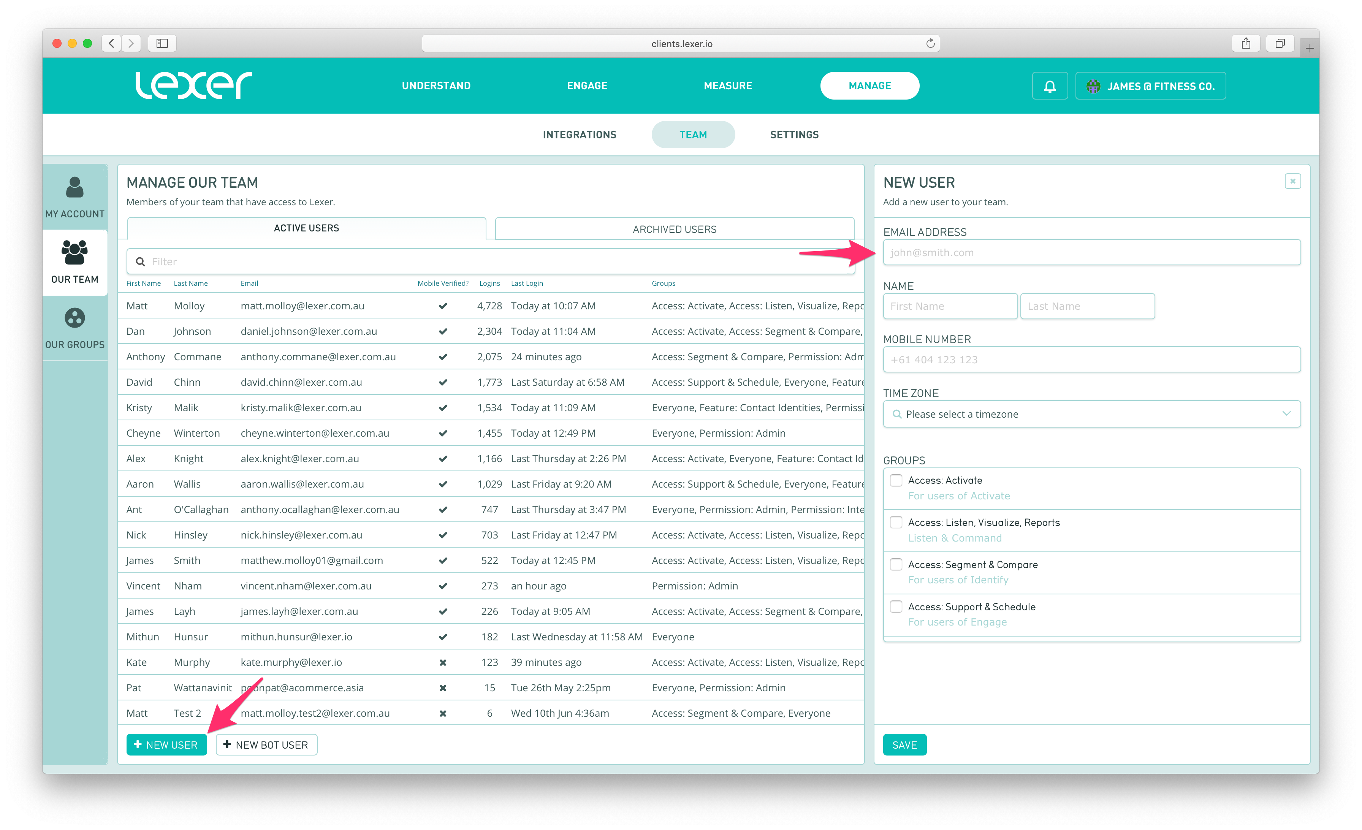Enable Access: Listen, Visualize, Reports group
The width and height of the screenshot is (1362, 830).
coord(896,522)
